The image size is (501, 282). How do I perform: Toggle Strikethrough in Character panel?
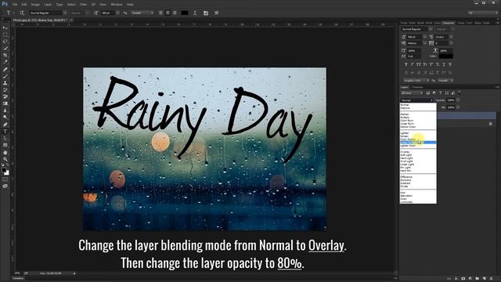click(450, 64)
